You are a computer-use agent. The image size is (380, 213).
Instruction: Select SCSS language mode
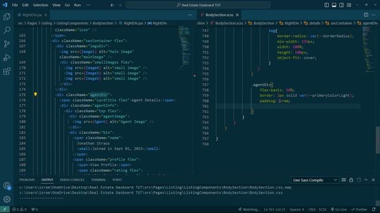322,209
